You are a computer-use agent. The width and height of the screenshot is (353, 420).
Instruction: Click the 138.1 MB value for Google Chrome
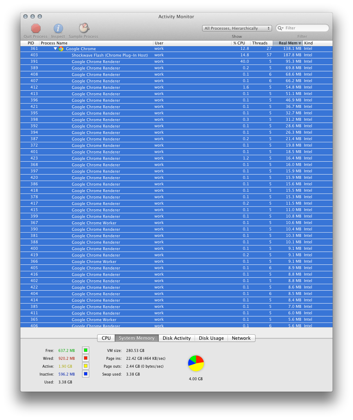[292, 48]
